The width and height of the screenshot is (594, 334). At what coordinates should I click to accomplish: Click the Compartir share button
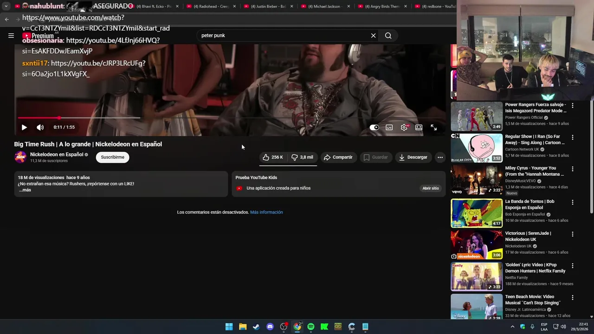point(338,157)
